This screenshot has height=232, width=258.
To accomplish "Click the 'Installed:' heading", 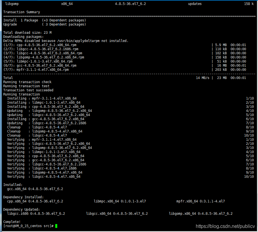I will [13, 185].
